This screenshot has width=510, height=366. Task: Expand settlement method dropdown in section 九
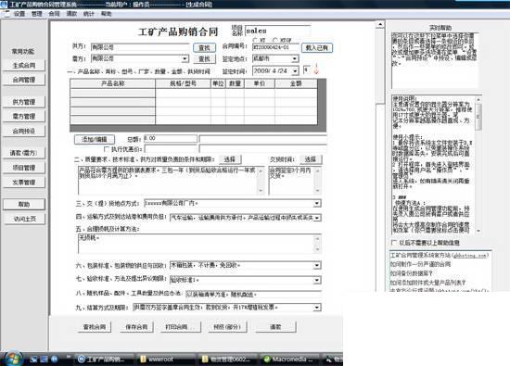click(x=317, y=308)
